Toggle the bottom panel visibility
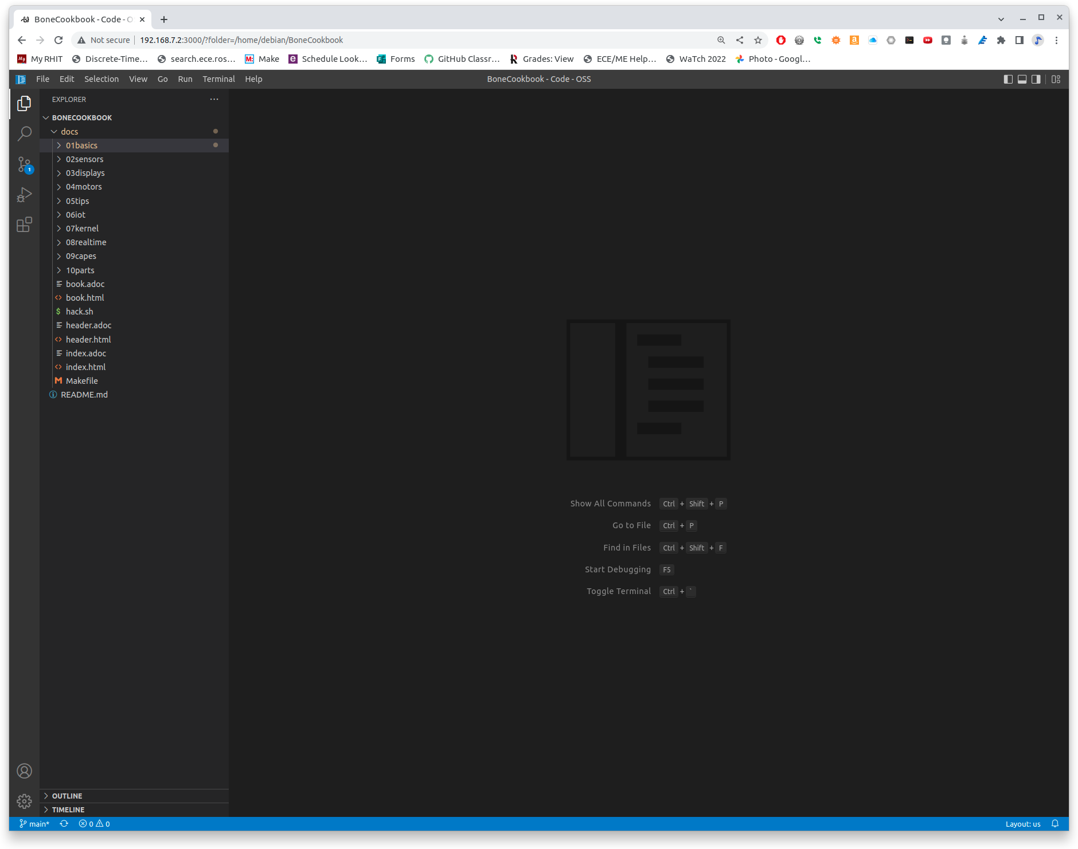The image size is (1078, 849). point(1022,79)
